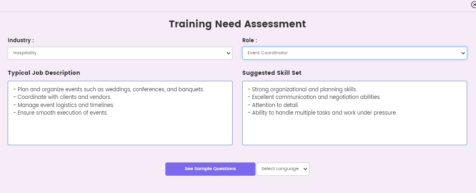Click the Select Language dropdown arrow
Viewport: 476px width, 193px height.
click(x=305, y=169)
